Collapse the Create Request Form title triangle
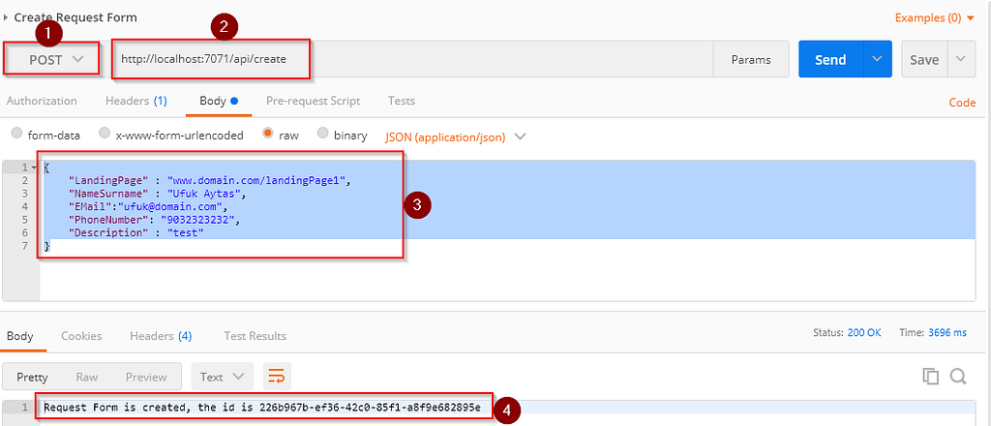991x426 pixels. click(x=6, y=17)
